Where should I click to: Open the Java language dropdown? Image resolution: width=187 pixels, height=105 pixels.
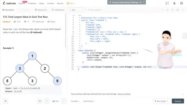tap(77, 10)
